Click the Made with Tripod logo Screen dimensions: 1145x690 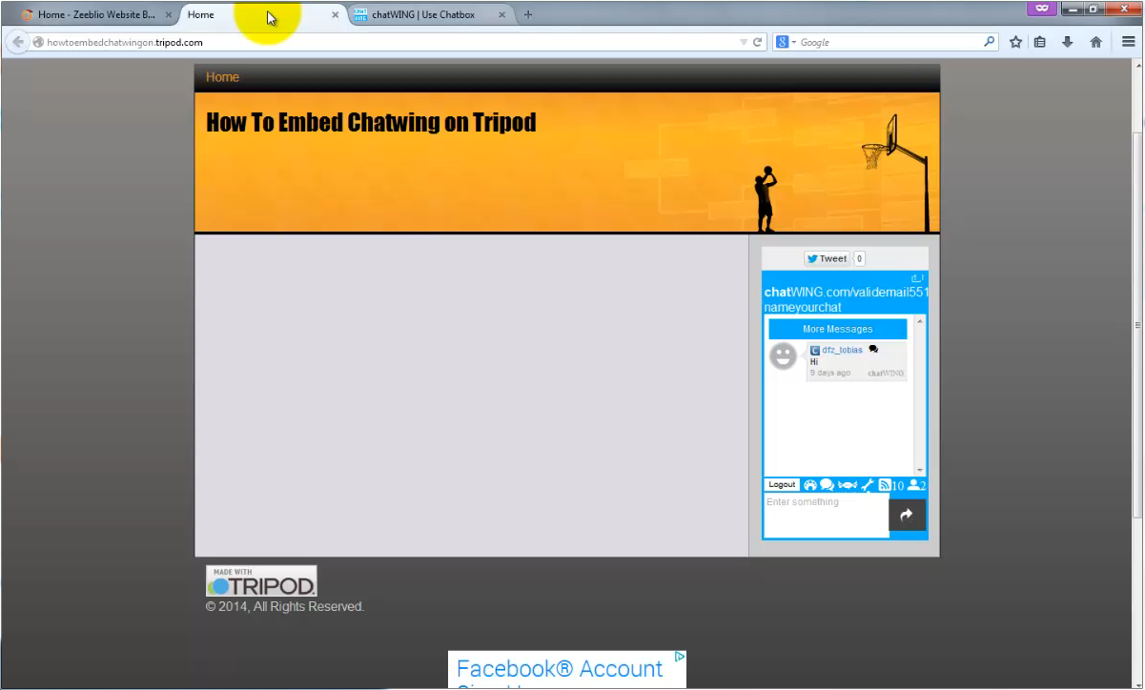[x=261, y=581]
